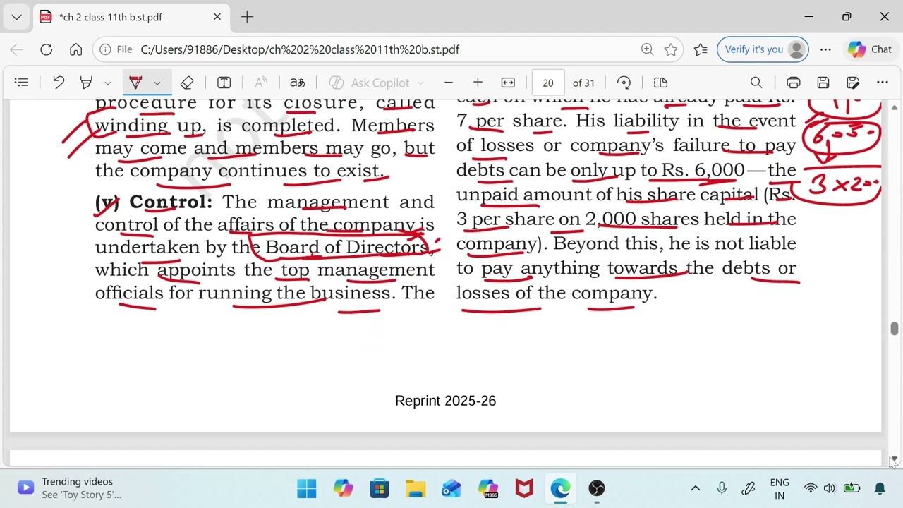
Task: Change the ENG IN input language
Action: (780, 488)
